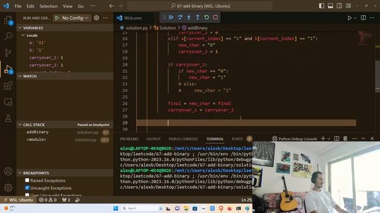
Task: Select the <module> call stack frame
Action: 65,140
